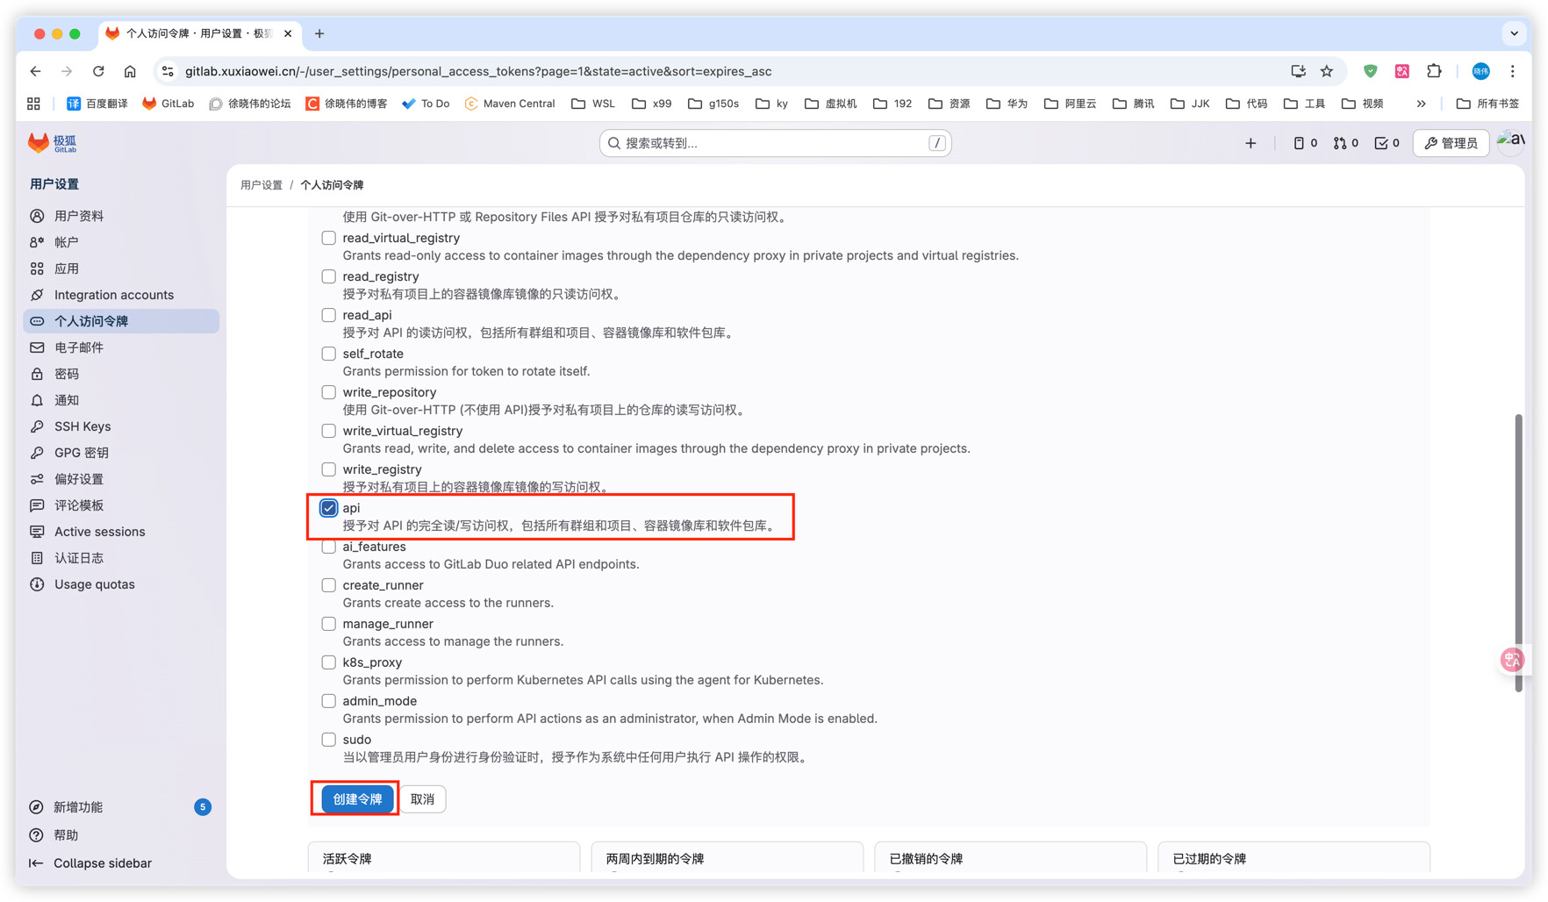Open the tab search dropdown arrow
This screenshot has width=1548, height=902.
pos(1514,33)
